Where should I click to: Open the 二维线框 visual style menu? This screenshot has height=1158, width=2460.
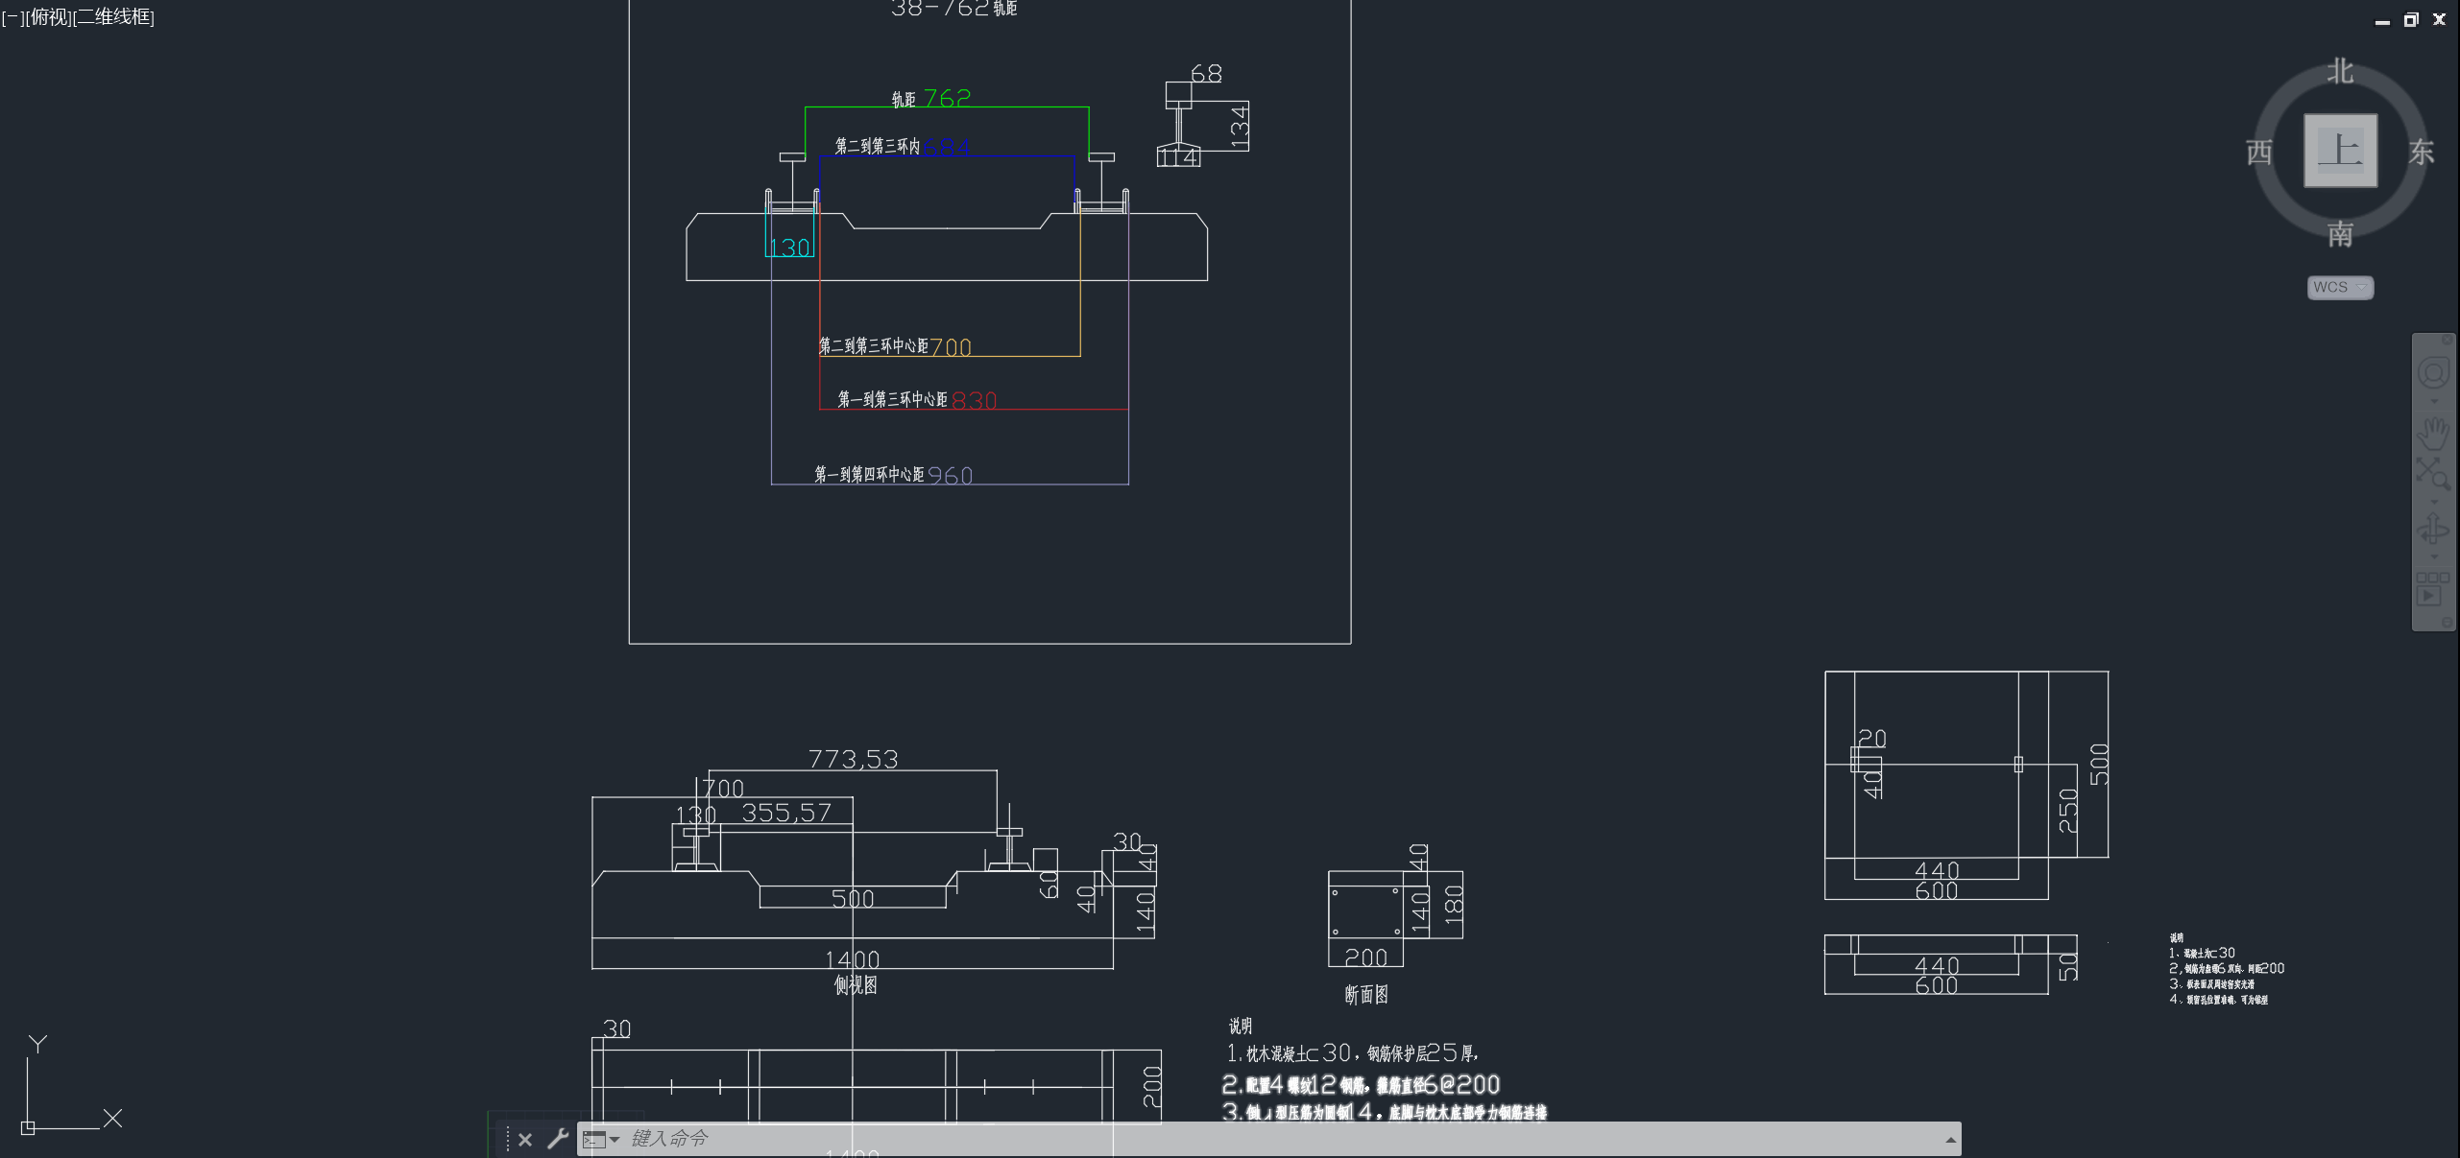[113, 17]
